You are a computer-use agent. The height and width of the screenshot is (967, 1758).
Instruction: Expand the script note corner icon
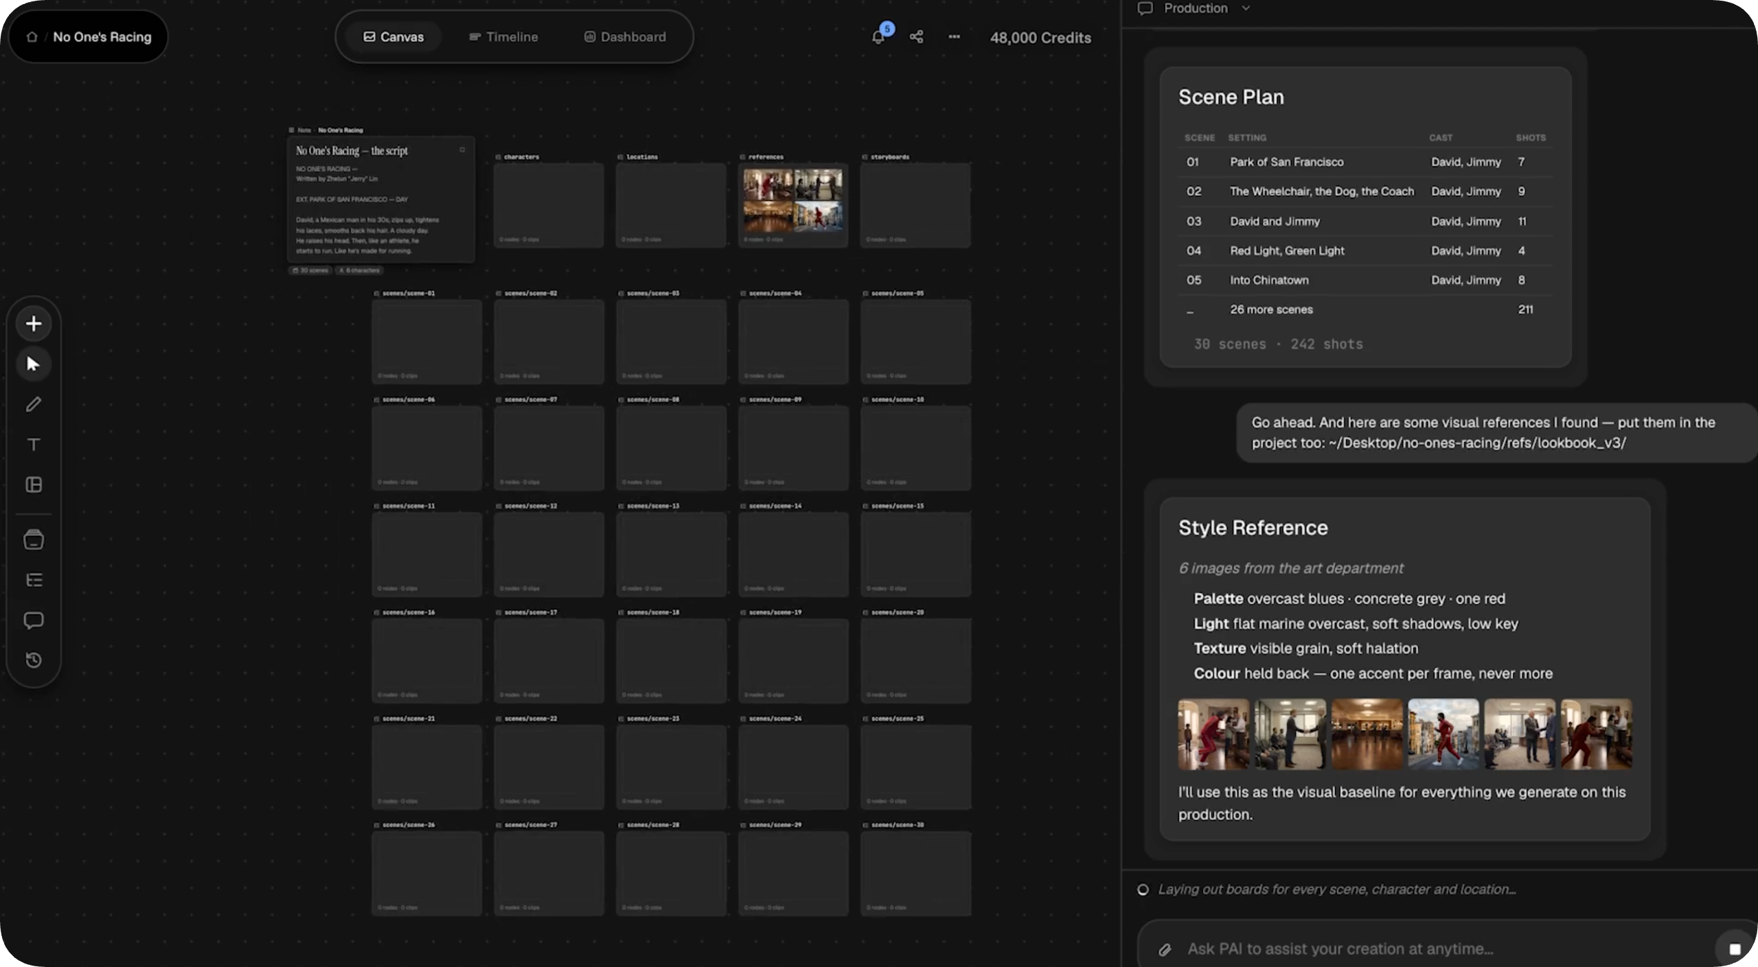point(462,150)
